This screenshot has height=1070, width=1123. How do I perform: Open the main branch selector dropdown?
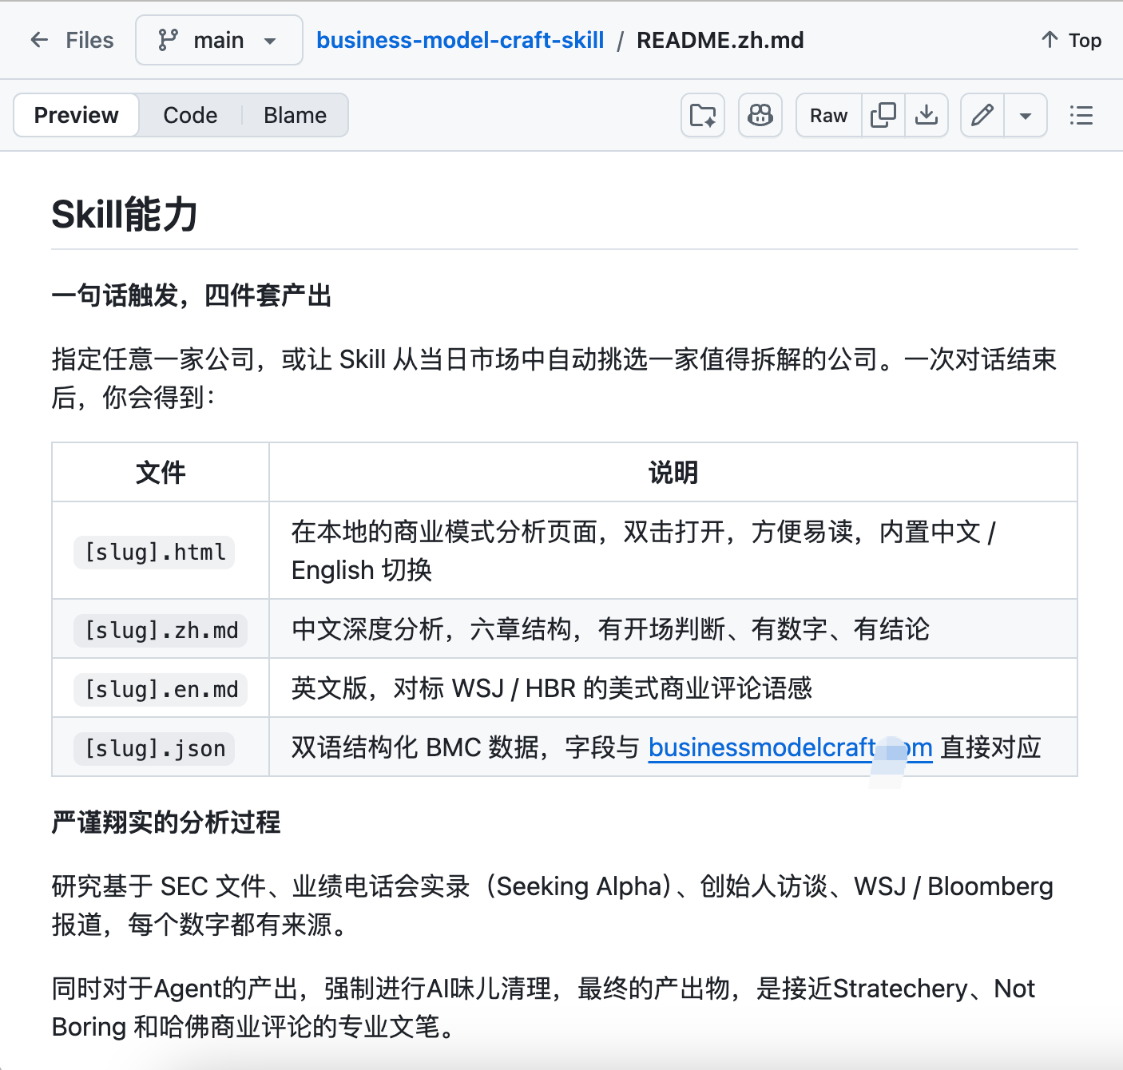click(x=219, y=40)
